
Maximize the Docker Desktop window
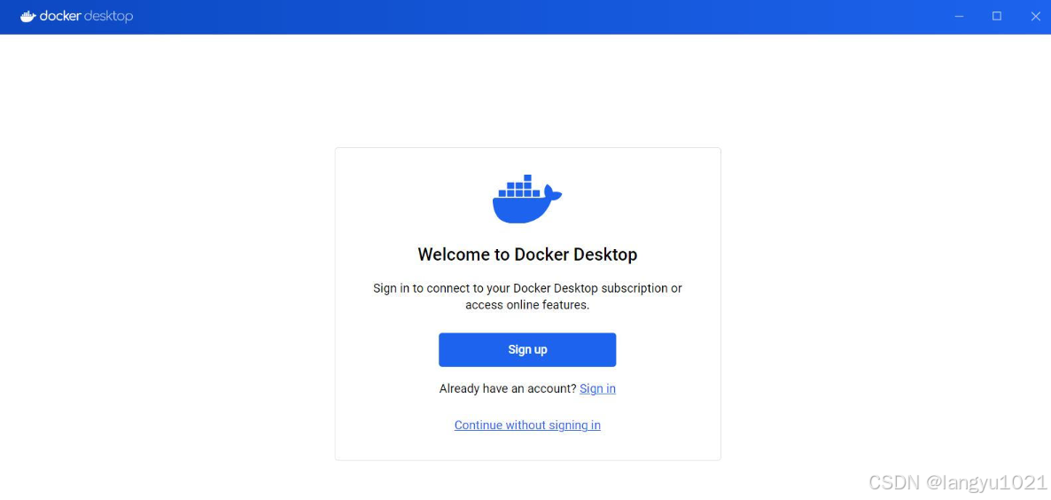[x=997, y=17]
